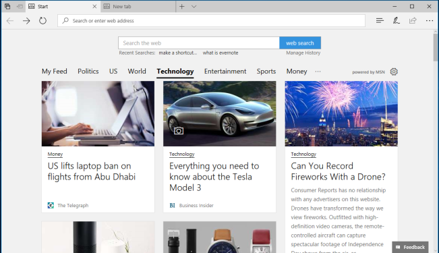Repeat recent search 'make a shortcut...'

click(178, 53)
